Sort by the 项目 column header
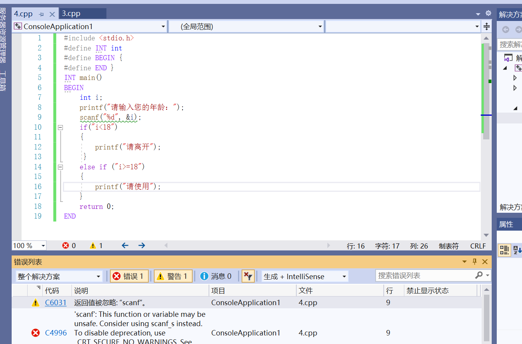 tap(252, 291)
